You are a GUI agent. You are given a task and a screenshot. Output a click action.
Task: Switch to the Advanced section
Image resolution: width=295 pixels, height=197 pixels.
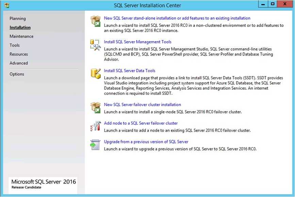(x=19, y=63)
